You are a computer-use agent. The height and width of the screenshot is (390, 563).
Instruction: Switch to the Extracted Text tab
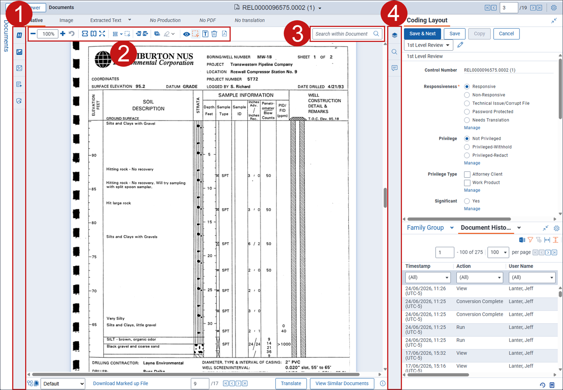(x=106, y=20)
